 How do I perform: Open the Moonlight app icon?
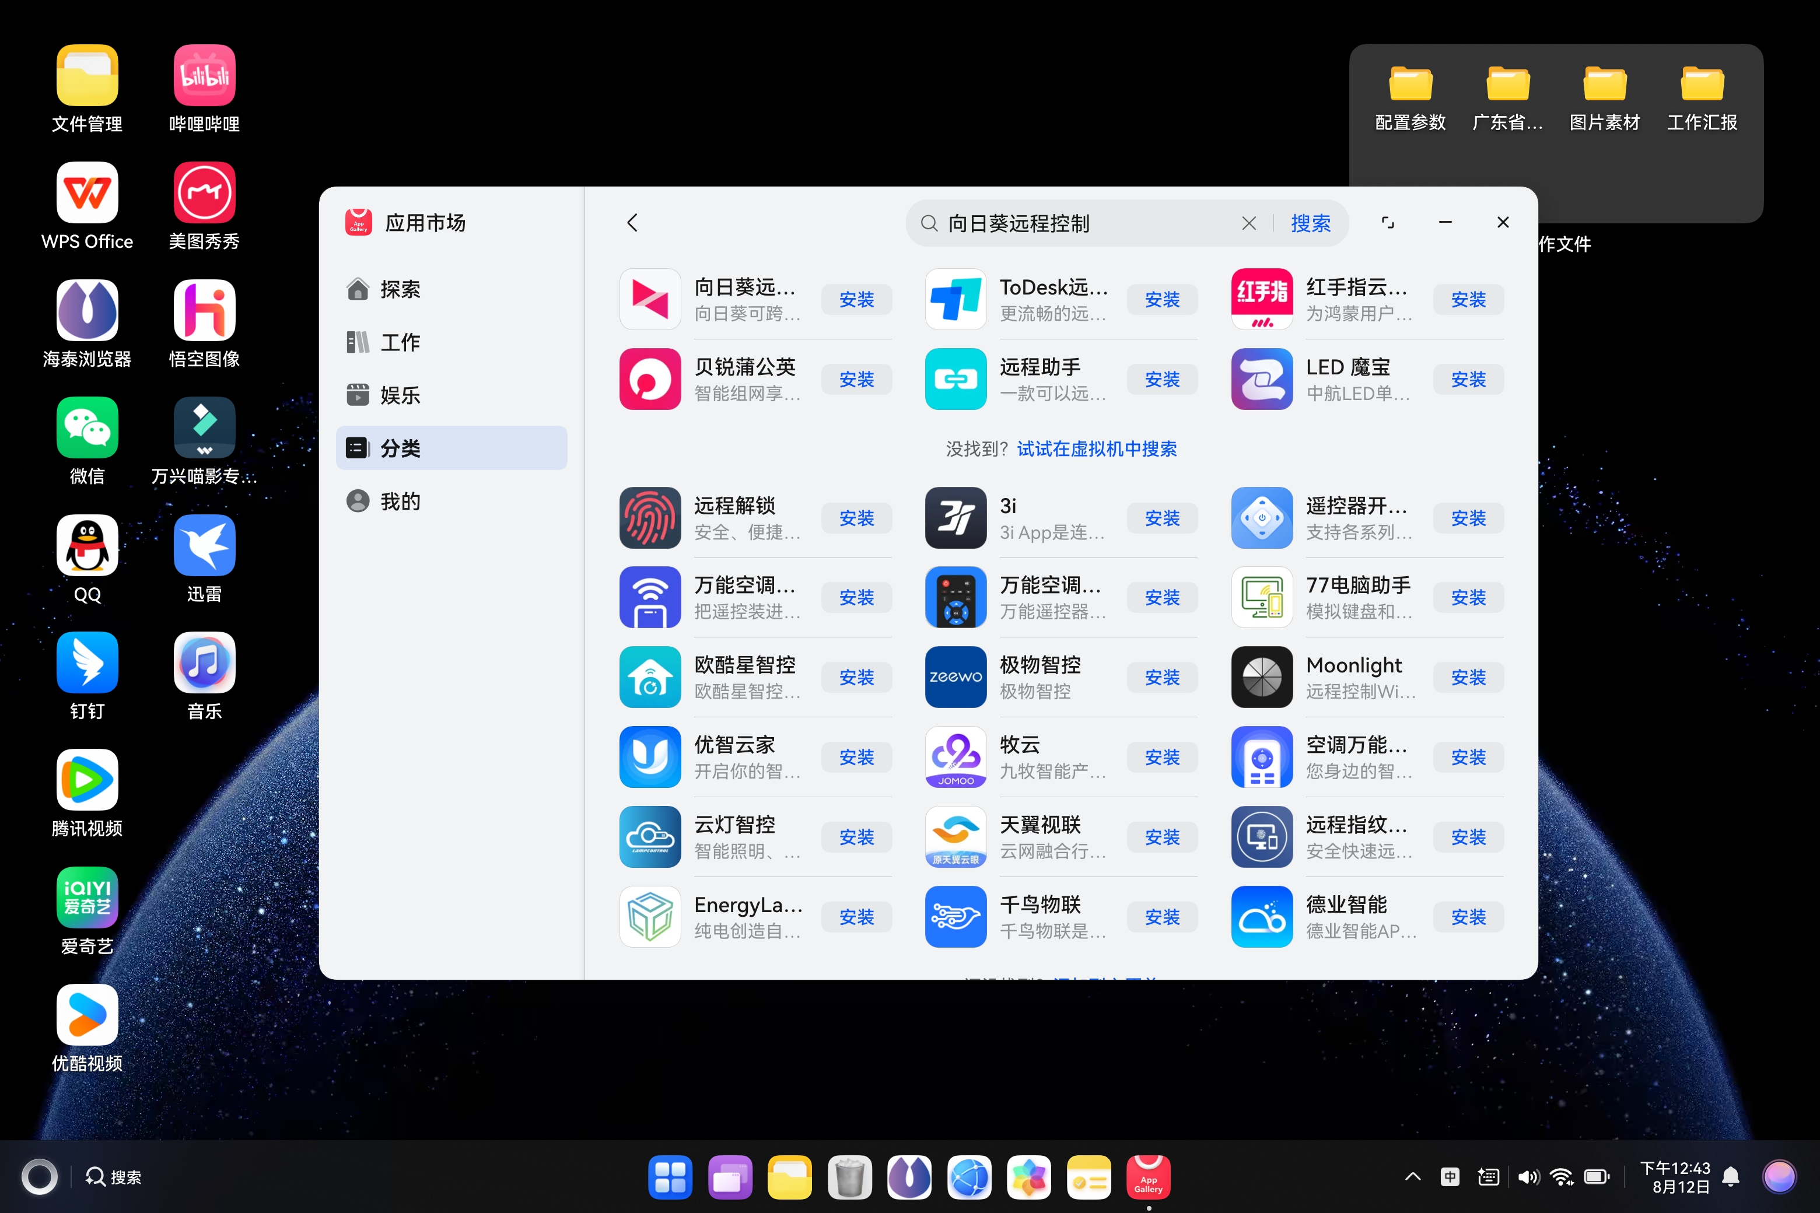1261,677
